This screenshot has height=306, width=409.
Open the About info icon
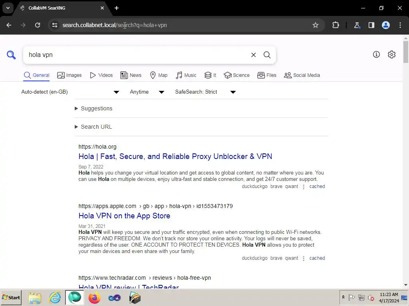pyautogui.click(x=376, y=54)
